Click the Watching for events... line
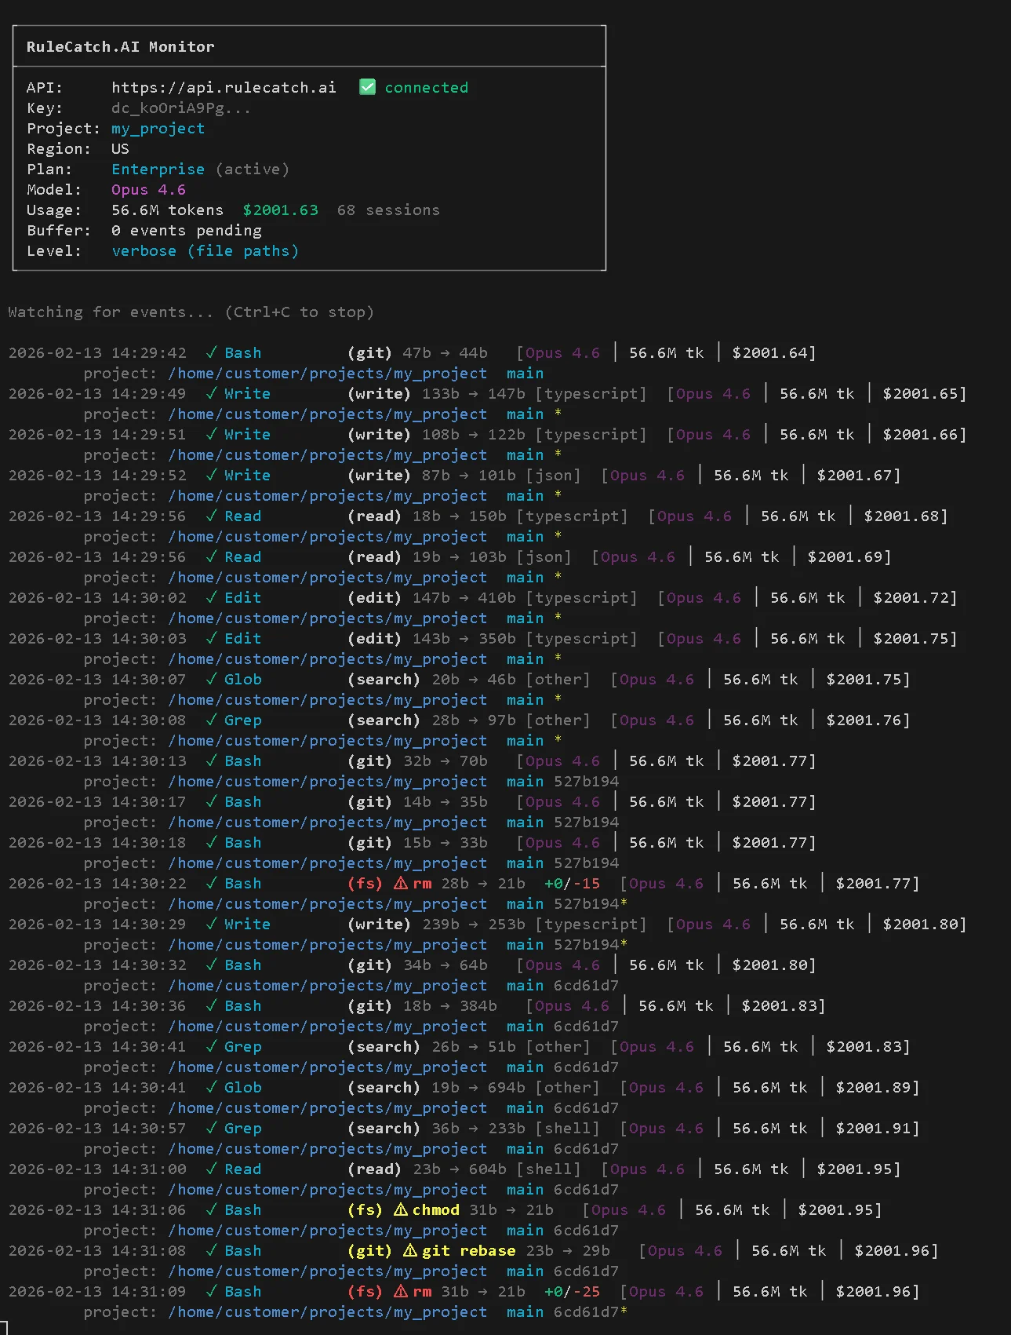 pos(191,312)
